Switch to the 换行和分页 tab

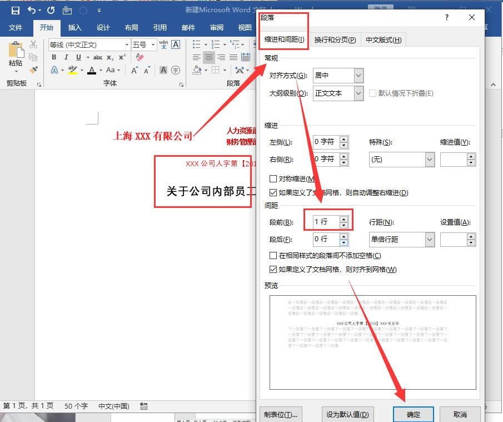pos(335,39)
